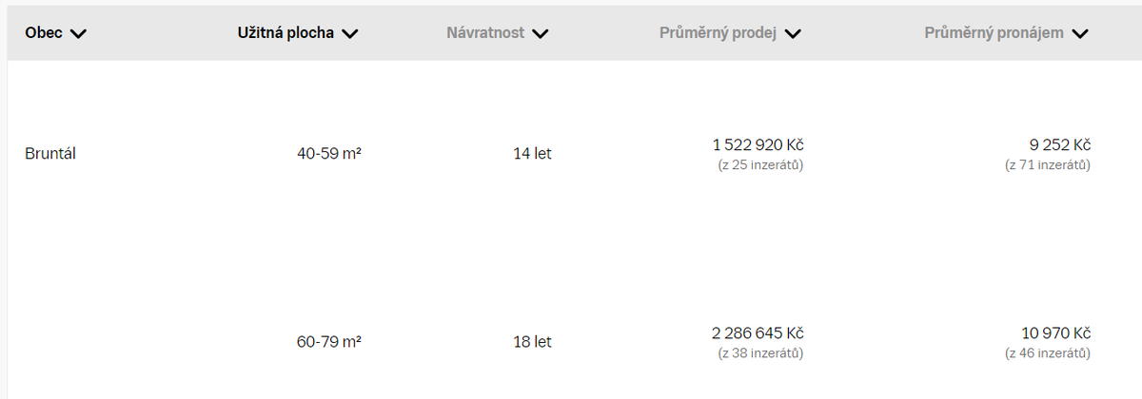The height and width of the screenshot is (399, 1142).
Task: Click the "z 38 inzerátů" listings note
Action: pyautogui.click(x=760, y=353)
